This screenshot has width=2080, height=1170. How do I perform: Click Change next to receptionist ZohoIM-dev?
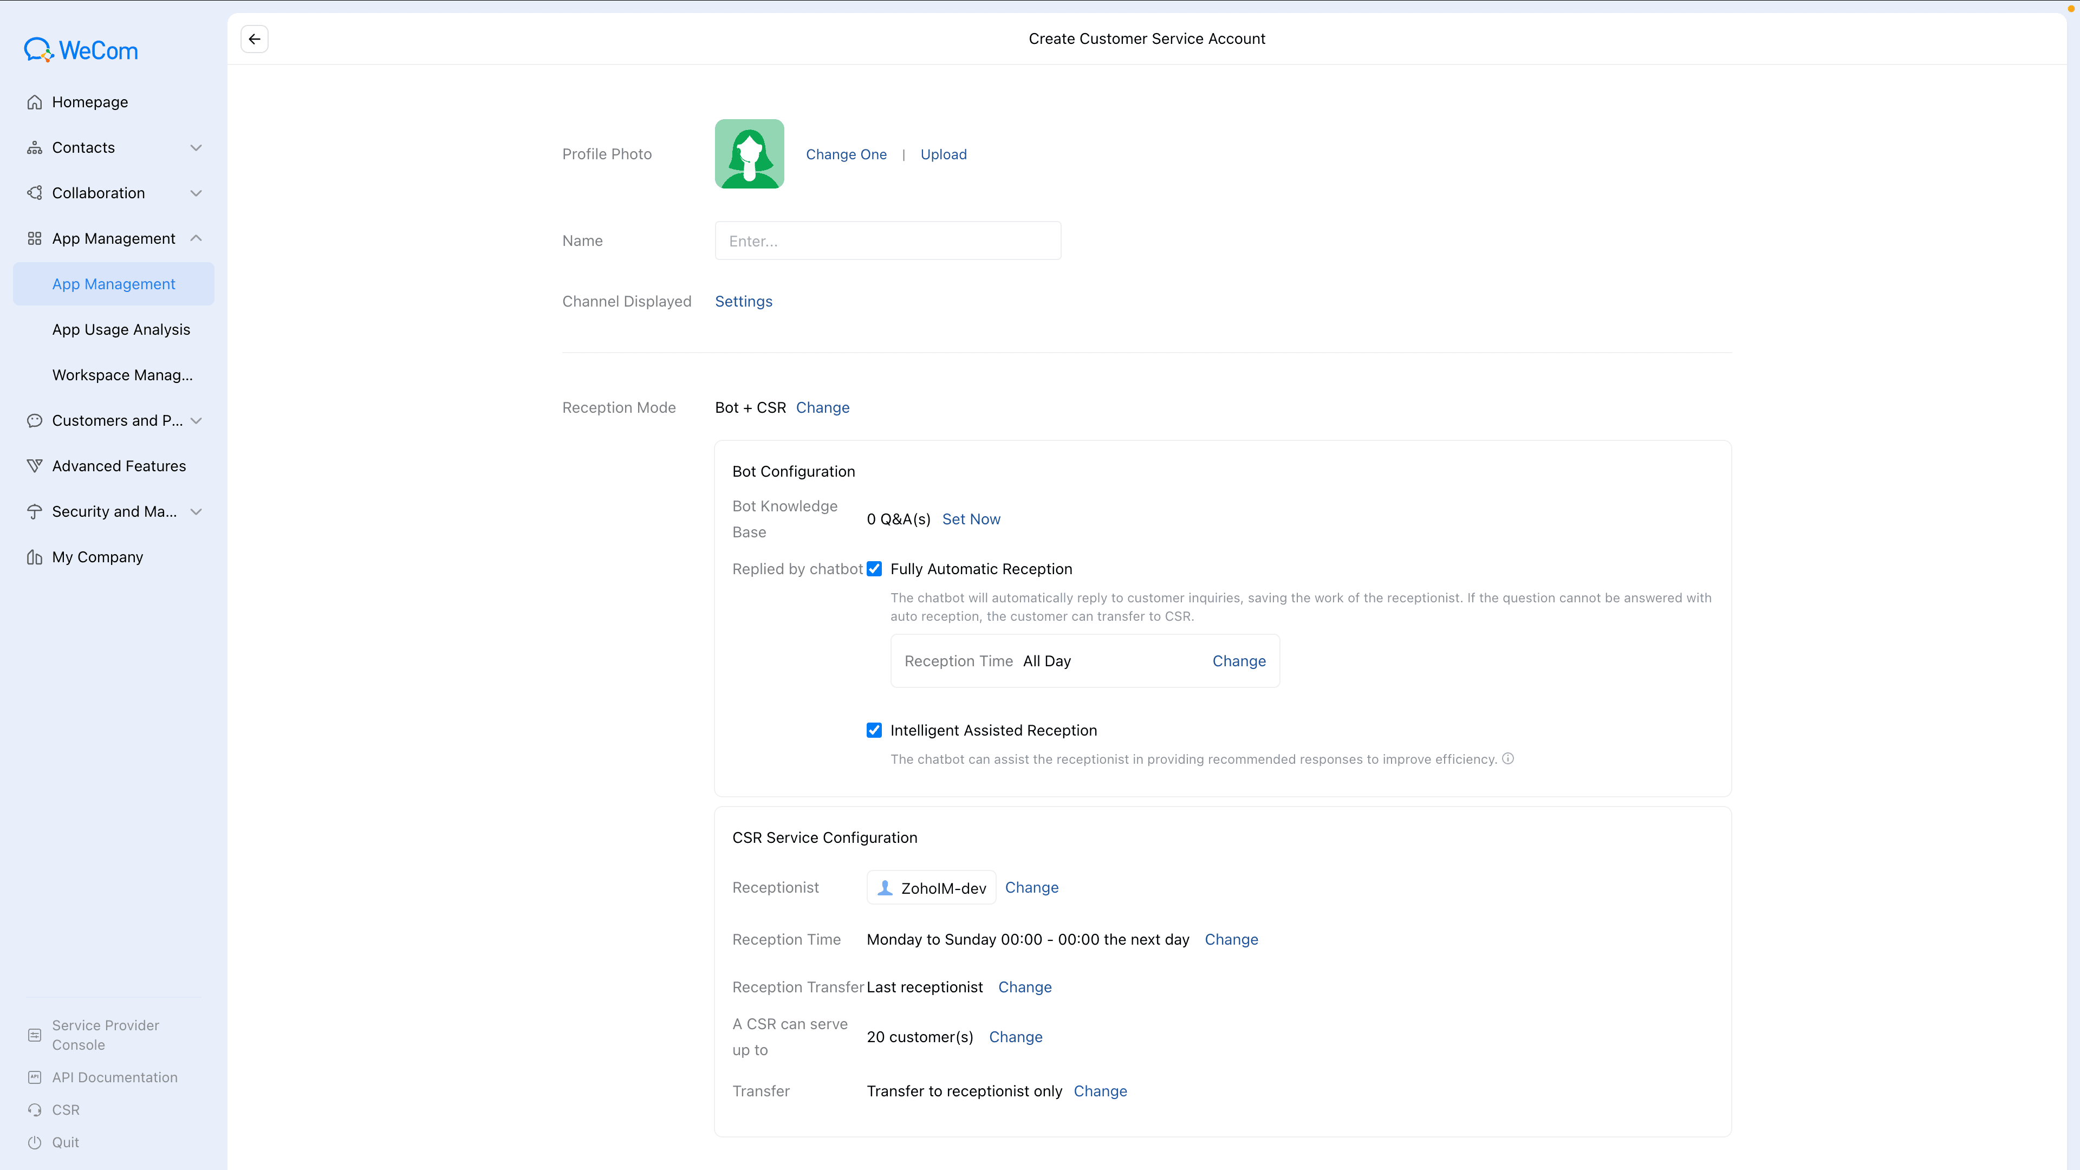pyautogui.click(x=1031, y=887)
